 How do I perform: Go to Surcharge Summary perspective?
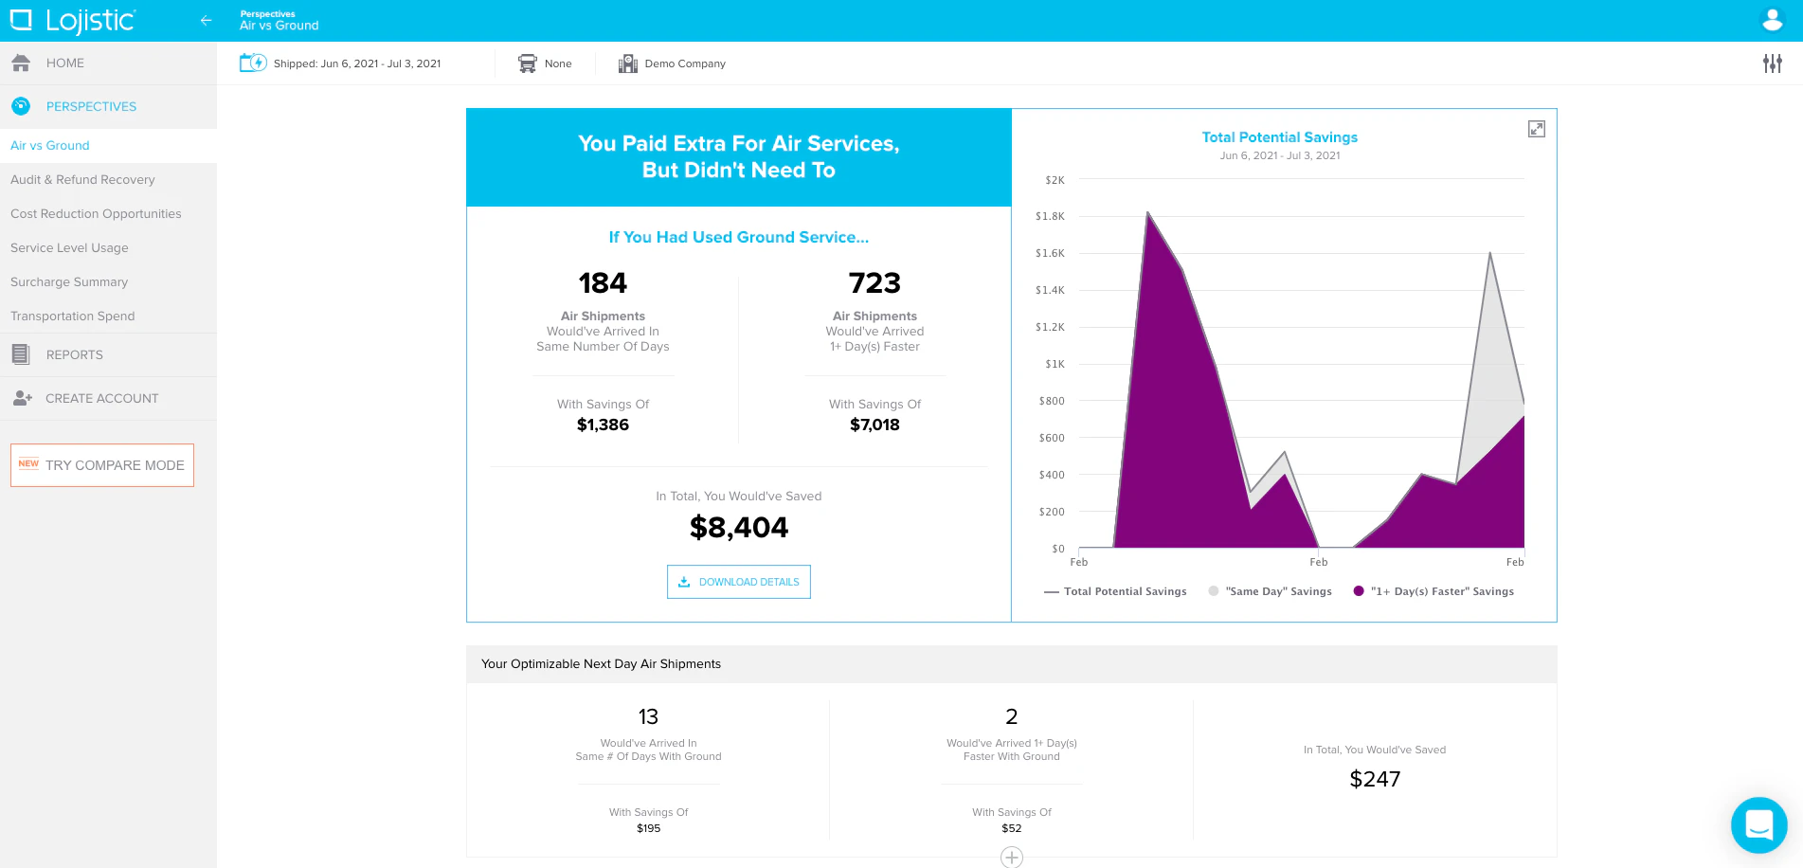point(69,282)
